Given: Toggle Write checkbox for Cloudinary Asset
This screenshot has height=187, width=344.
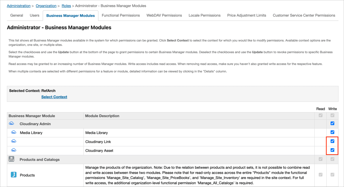Looking at the screenshot, I should tap(332, 150).
